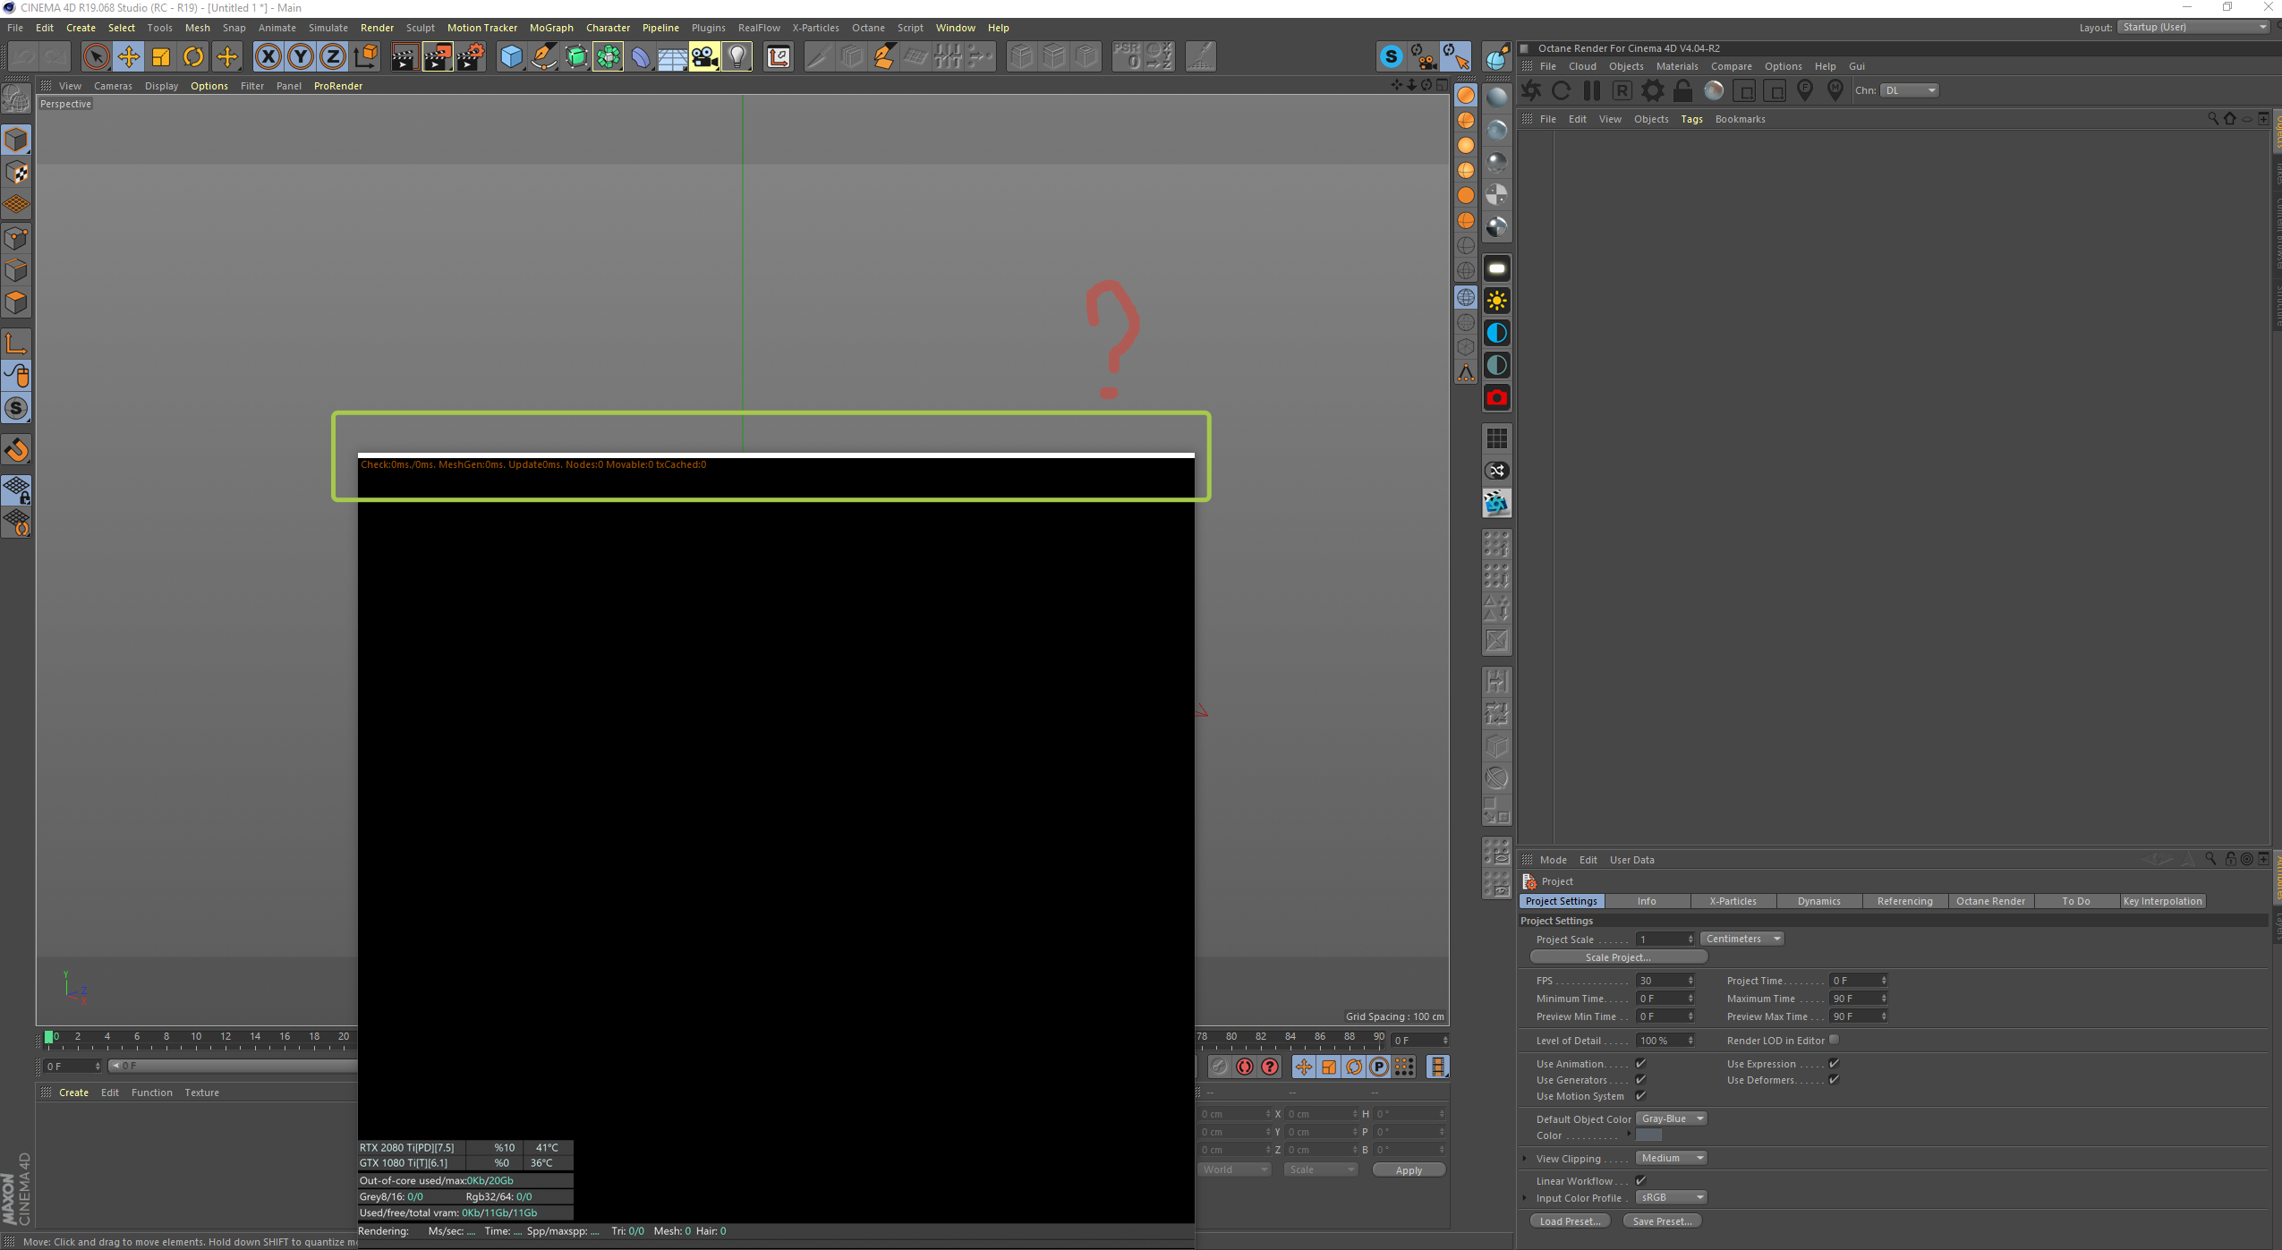Open the Render to Picture Viewer icon

click(x=437, y=57)
